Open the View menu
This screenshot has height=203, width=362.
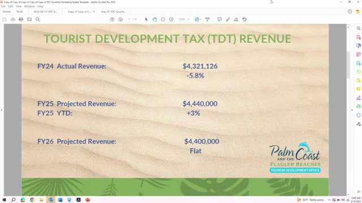pyautogui.click(x=19, y=6)
